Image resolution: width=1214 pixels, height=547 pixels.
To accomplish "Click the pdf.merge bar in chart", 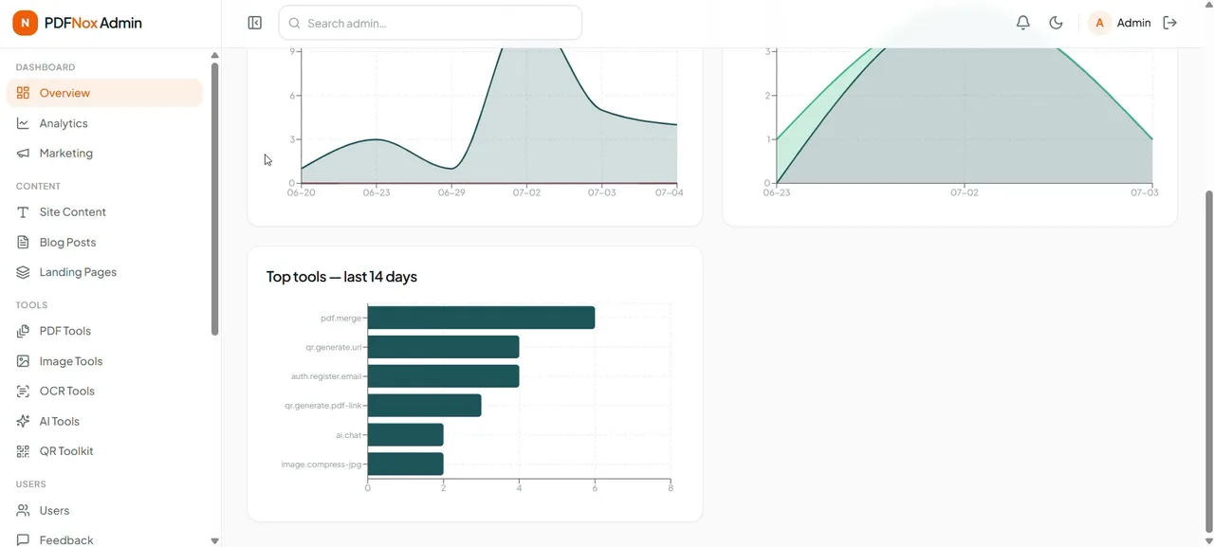I will [x=481, y=318].
